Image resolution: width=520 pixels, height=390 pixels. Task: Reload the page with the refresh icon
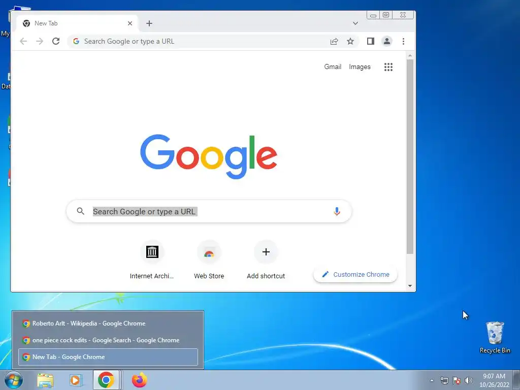click(x=56, y=41)
